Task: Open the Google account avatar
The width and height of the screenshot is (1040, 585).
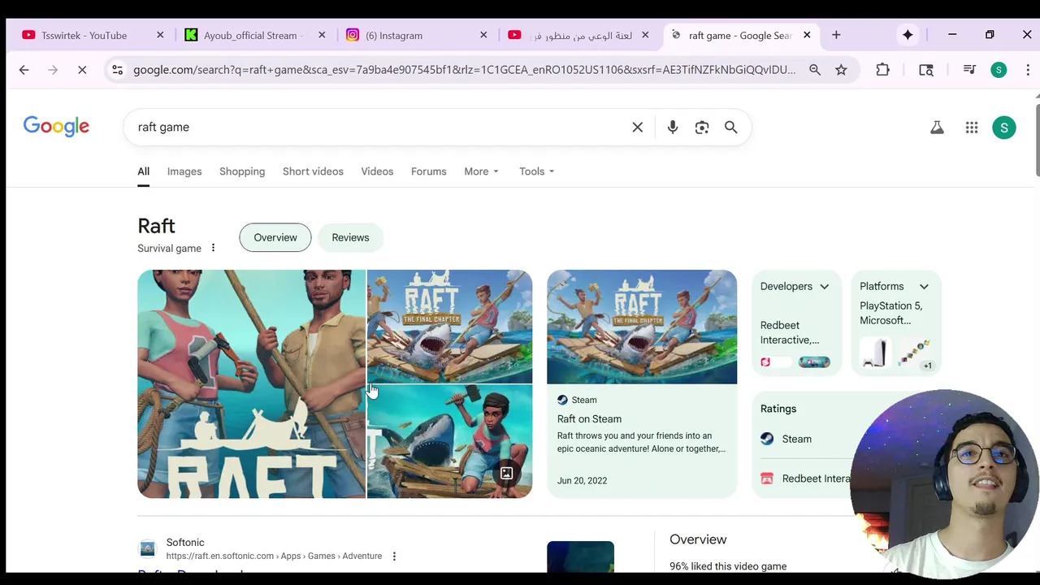Action: [x=1004, y=127]
